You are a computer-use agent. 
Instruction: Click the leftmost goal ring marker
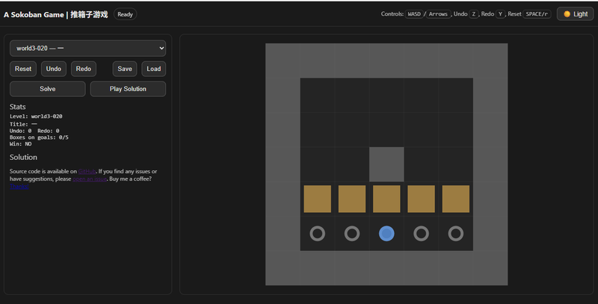(317, 234)
